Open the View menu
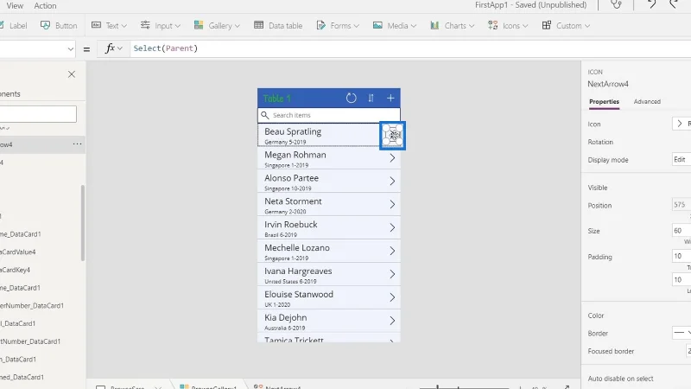The image size is (691, 389). point(15,6)
